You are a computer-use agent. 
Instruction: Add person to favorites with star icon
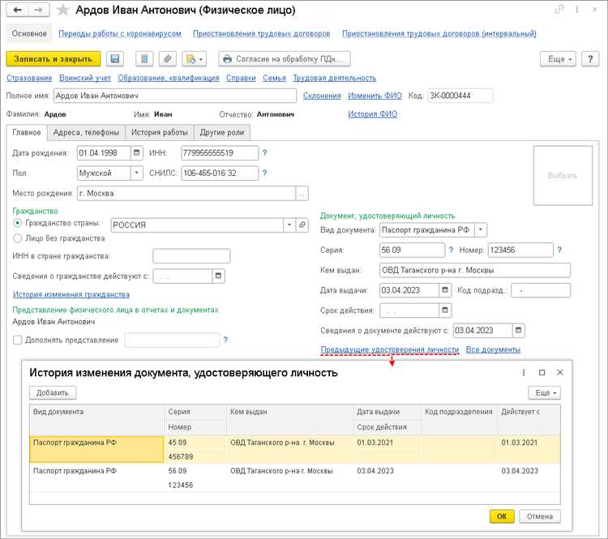[63, 11]
